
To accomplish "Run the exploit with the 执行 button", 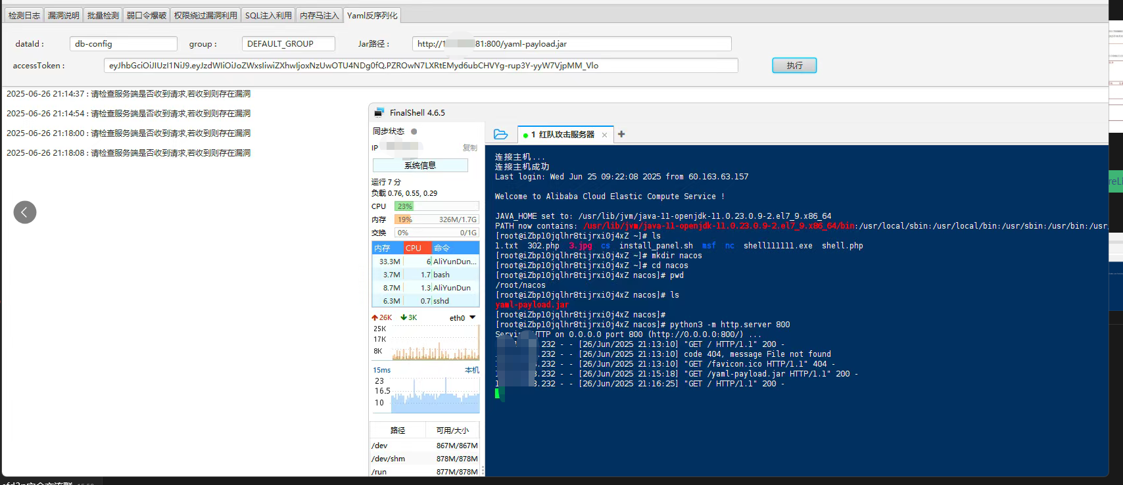I will click(794, 66).
